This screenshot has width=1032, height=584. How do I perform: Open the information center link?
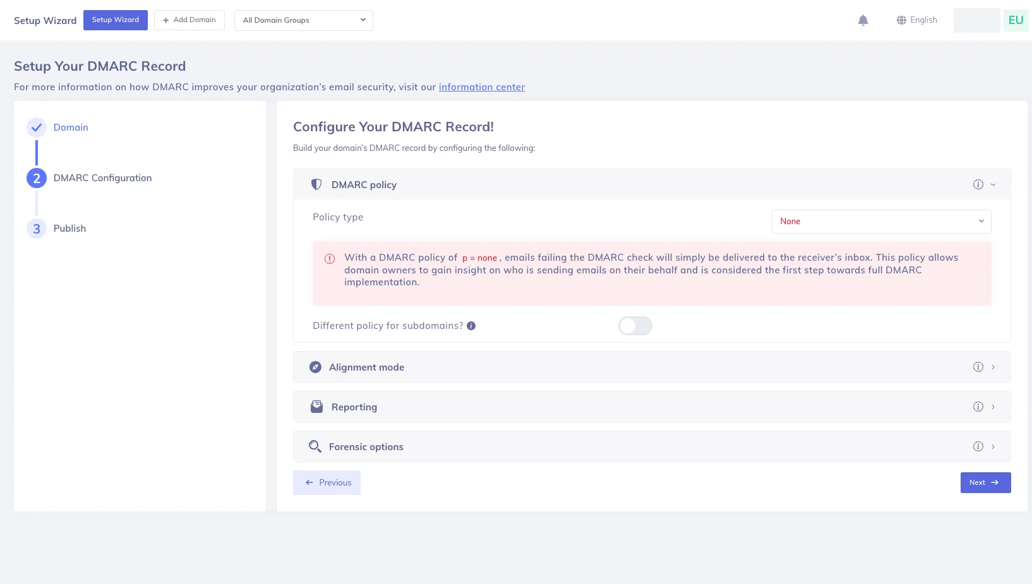[482, 87]
